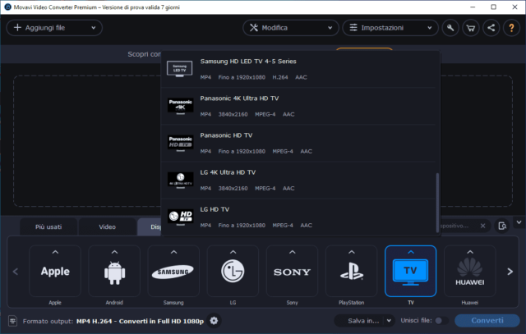This screenshot has height=334, width=526.
Task: Select the Android device category
Action: pos(114,271)
